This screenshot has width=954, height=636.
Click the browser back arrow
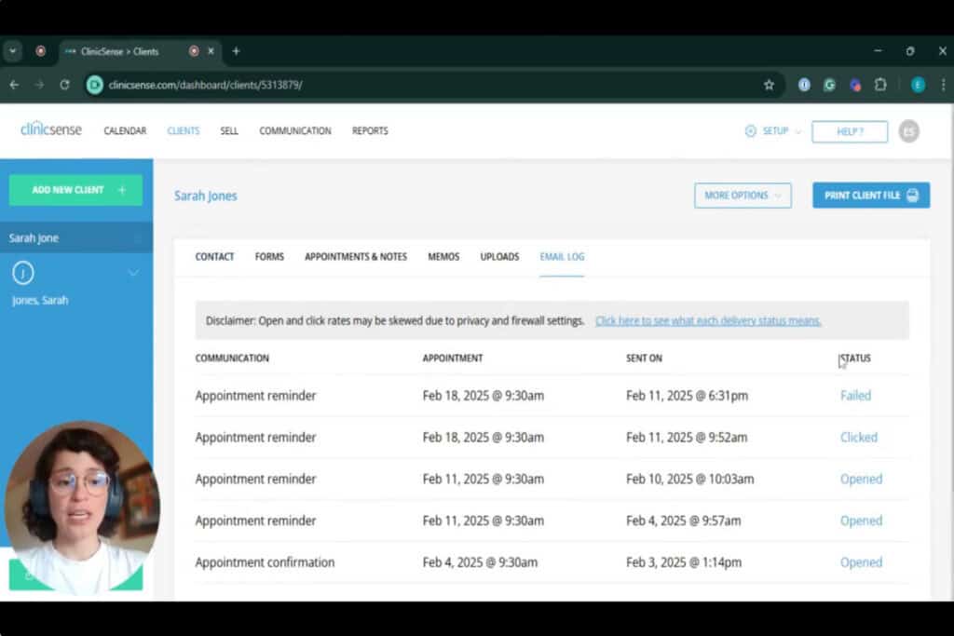coord(14,85)
